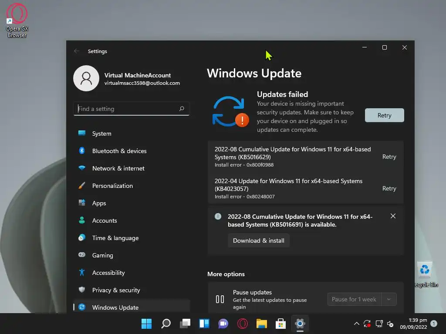
Task: Click the Privacy & security shield icon
Action: pyautogui.click(x=82, y=290)
